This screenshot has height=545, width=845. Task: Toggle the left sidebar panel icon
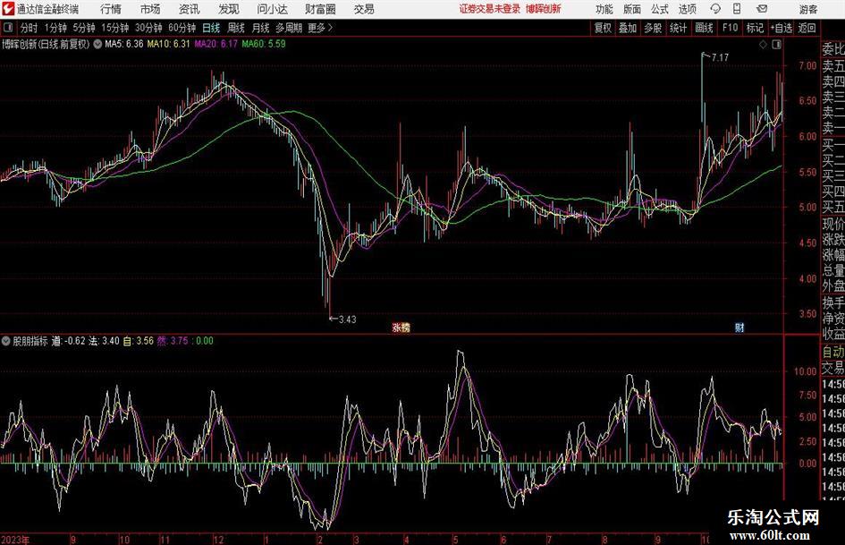pos(8,28)
